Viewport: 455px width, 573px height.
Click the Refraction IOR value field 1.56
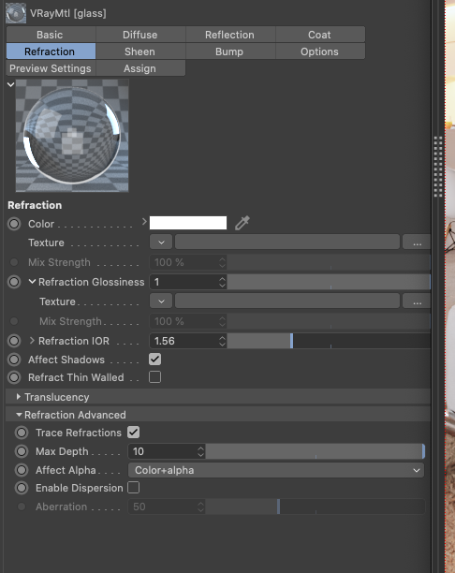tap(184, 341)
